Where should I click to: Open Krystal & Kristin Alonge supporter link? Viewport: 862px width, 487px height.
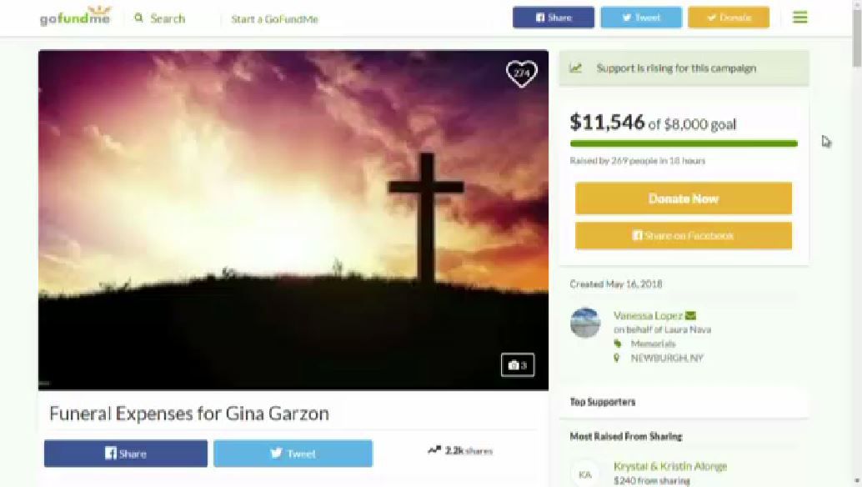[x=670, y=466]
